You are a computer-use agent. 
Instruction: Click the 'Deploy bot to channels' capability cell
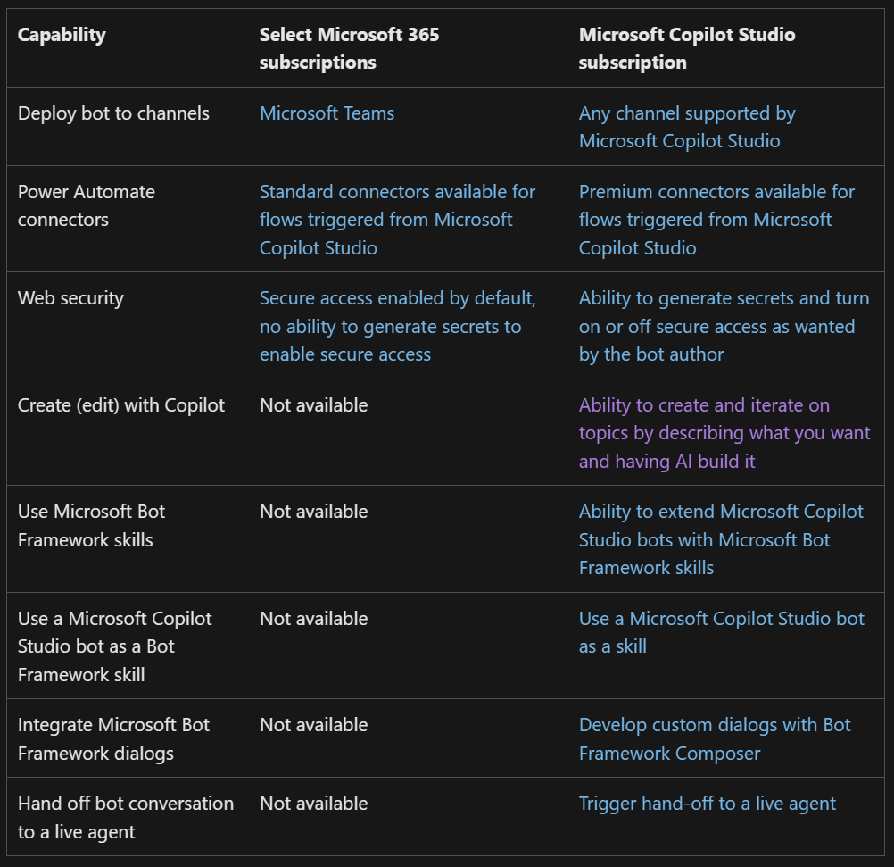tap(113, 113)
